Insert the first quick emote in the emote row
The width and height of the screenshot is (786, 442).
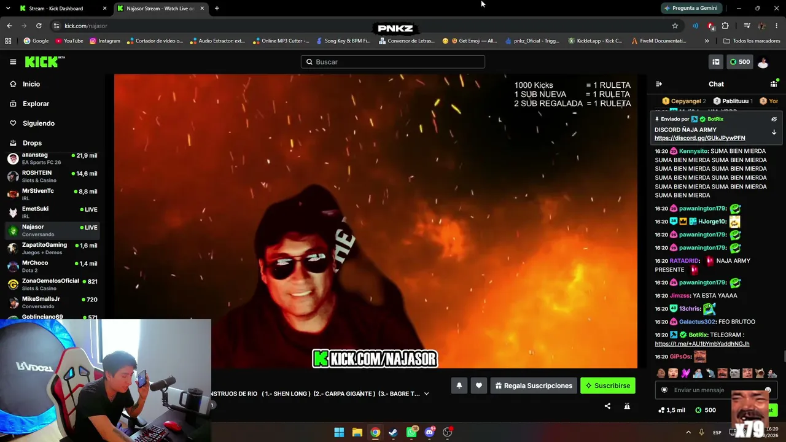tap(661, 373)
